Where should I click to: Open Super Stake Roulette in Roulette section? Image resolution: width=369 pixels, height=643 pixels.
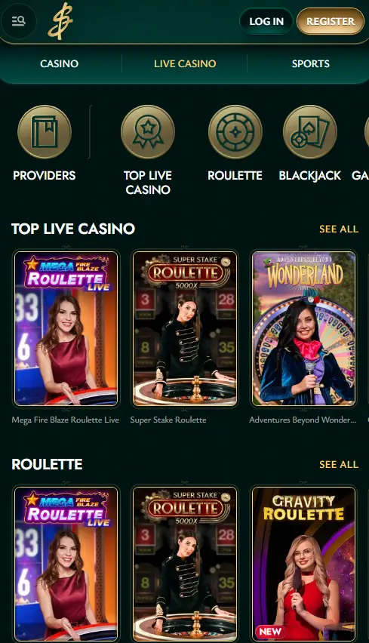coord(184,565)
